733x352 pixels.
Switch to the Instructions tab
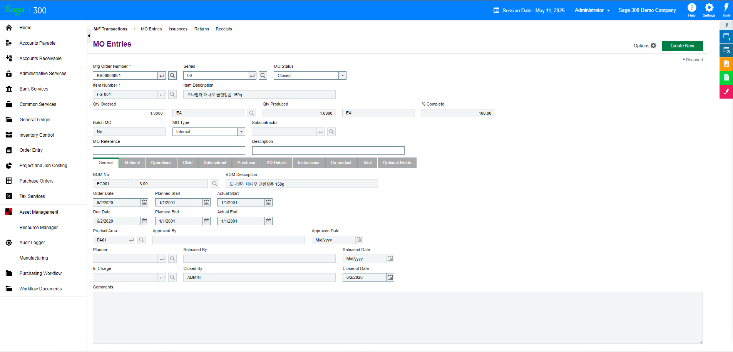(x=308, y=163)
